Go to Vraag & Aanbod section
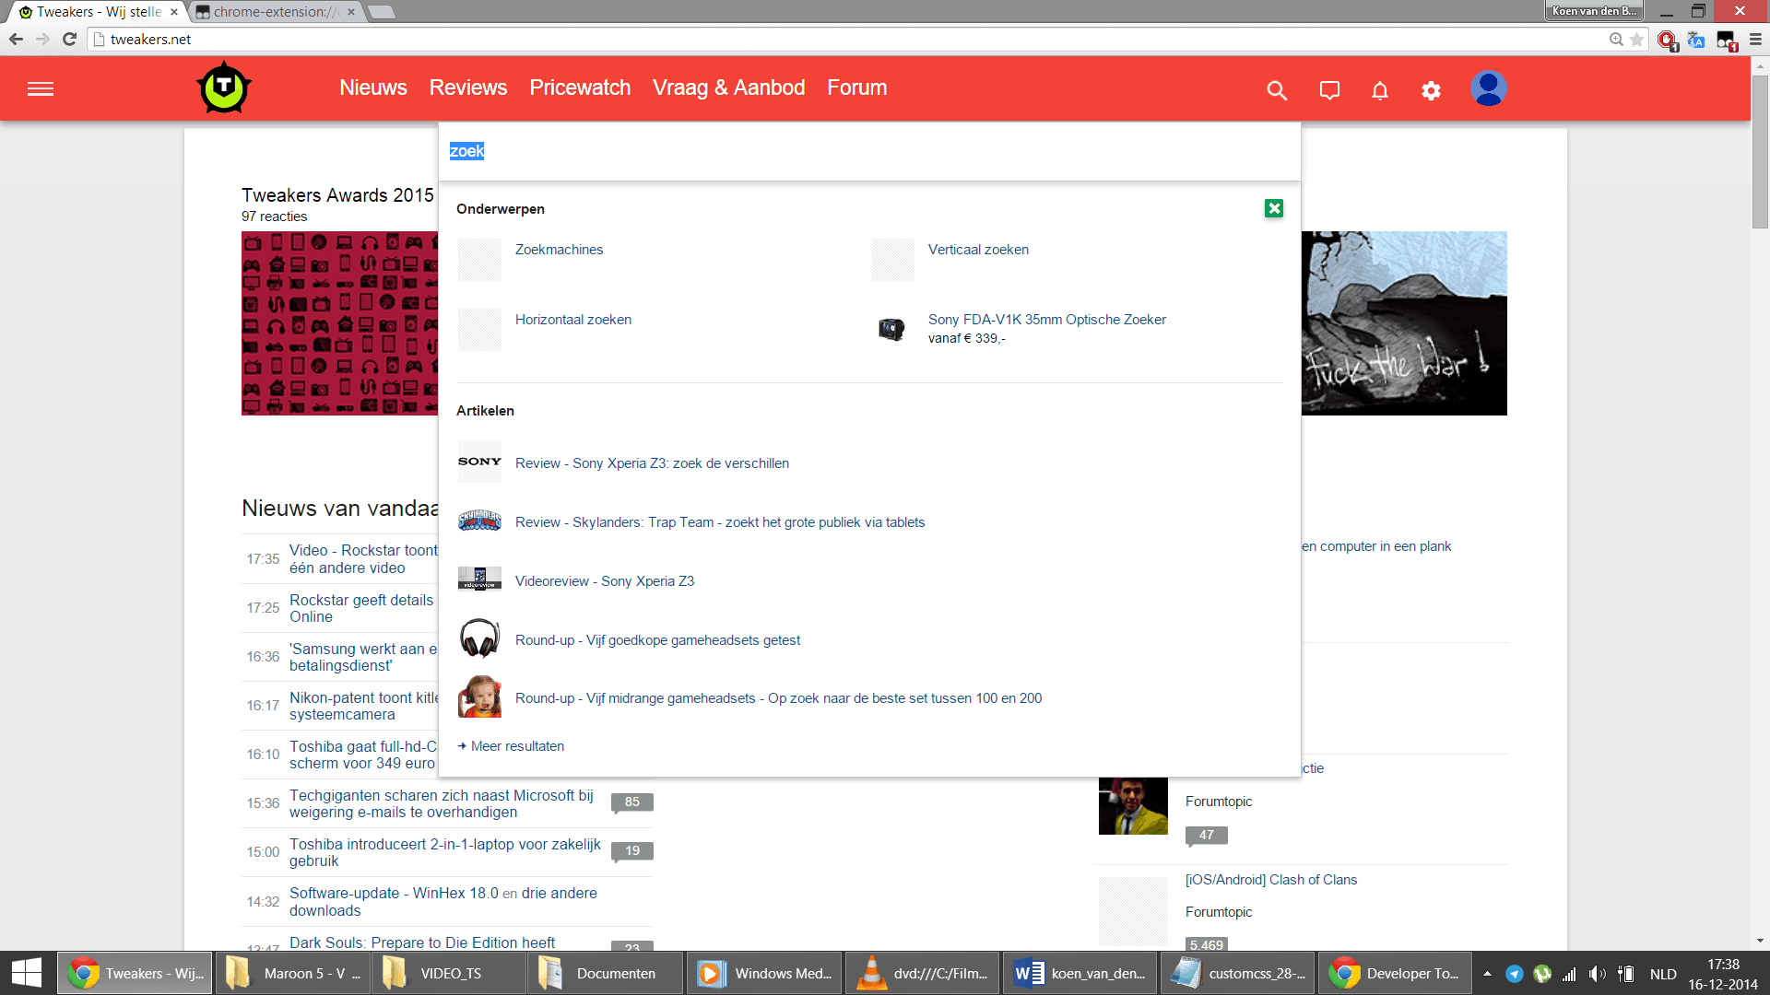 (x=728, y=88)
